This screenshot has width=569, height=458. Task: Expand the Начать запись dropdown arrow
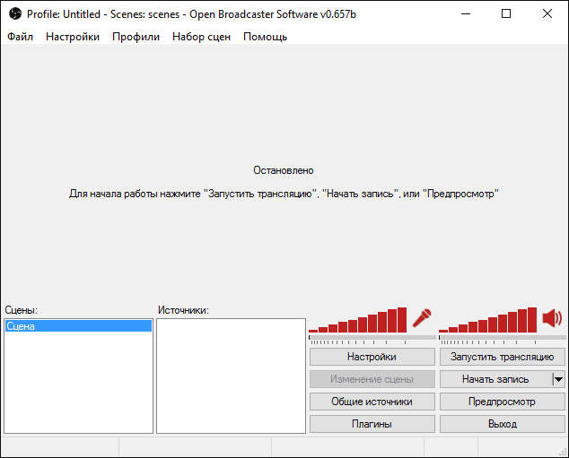(559, 379)
